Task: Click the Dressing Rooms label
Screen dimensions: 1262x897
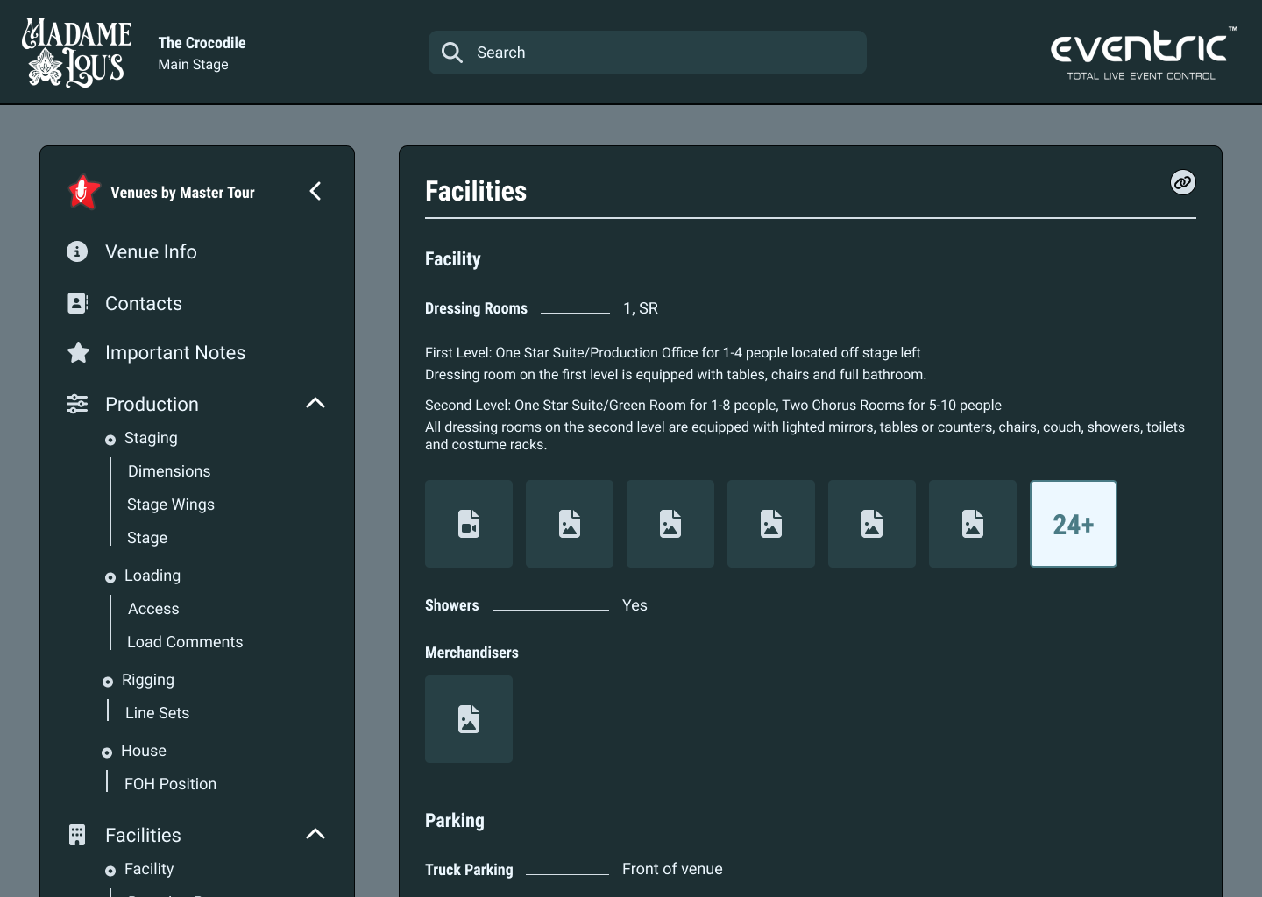Action: pyautogui.click(x=476, y=308)
